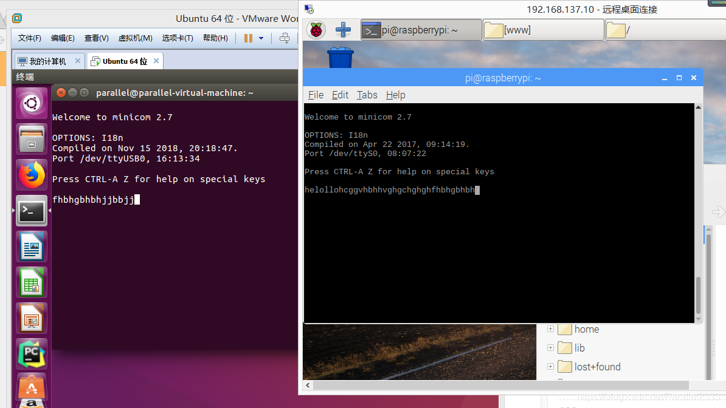Click the remote desktop connection title icon

(x=309, y=9)
